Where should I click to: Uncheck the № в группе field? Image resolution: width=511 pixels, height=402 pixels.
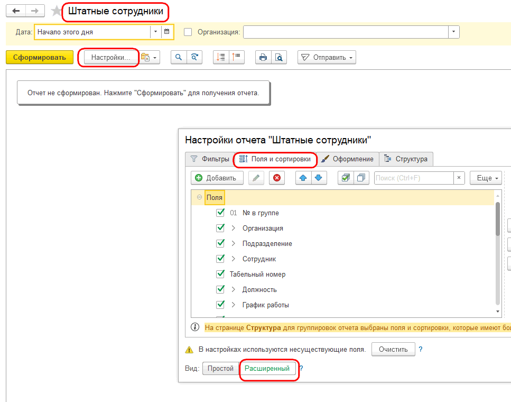coord(220,213)
